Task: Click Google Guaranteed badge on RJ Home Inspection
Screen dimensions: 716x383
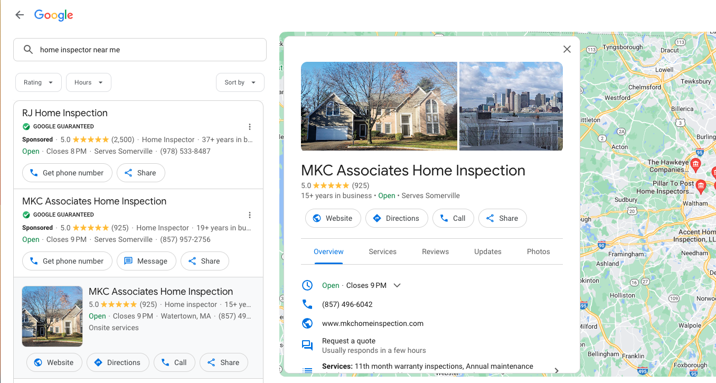Action: click(x=58, y=127)
